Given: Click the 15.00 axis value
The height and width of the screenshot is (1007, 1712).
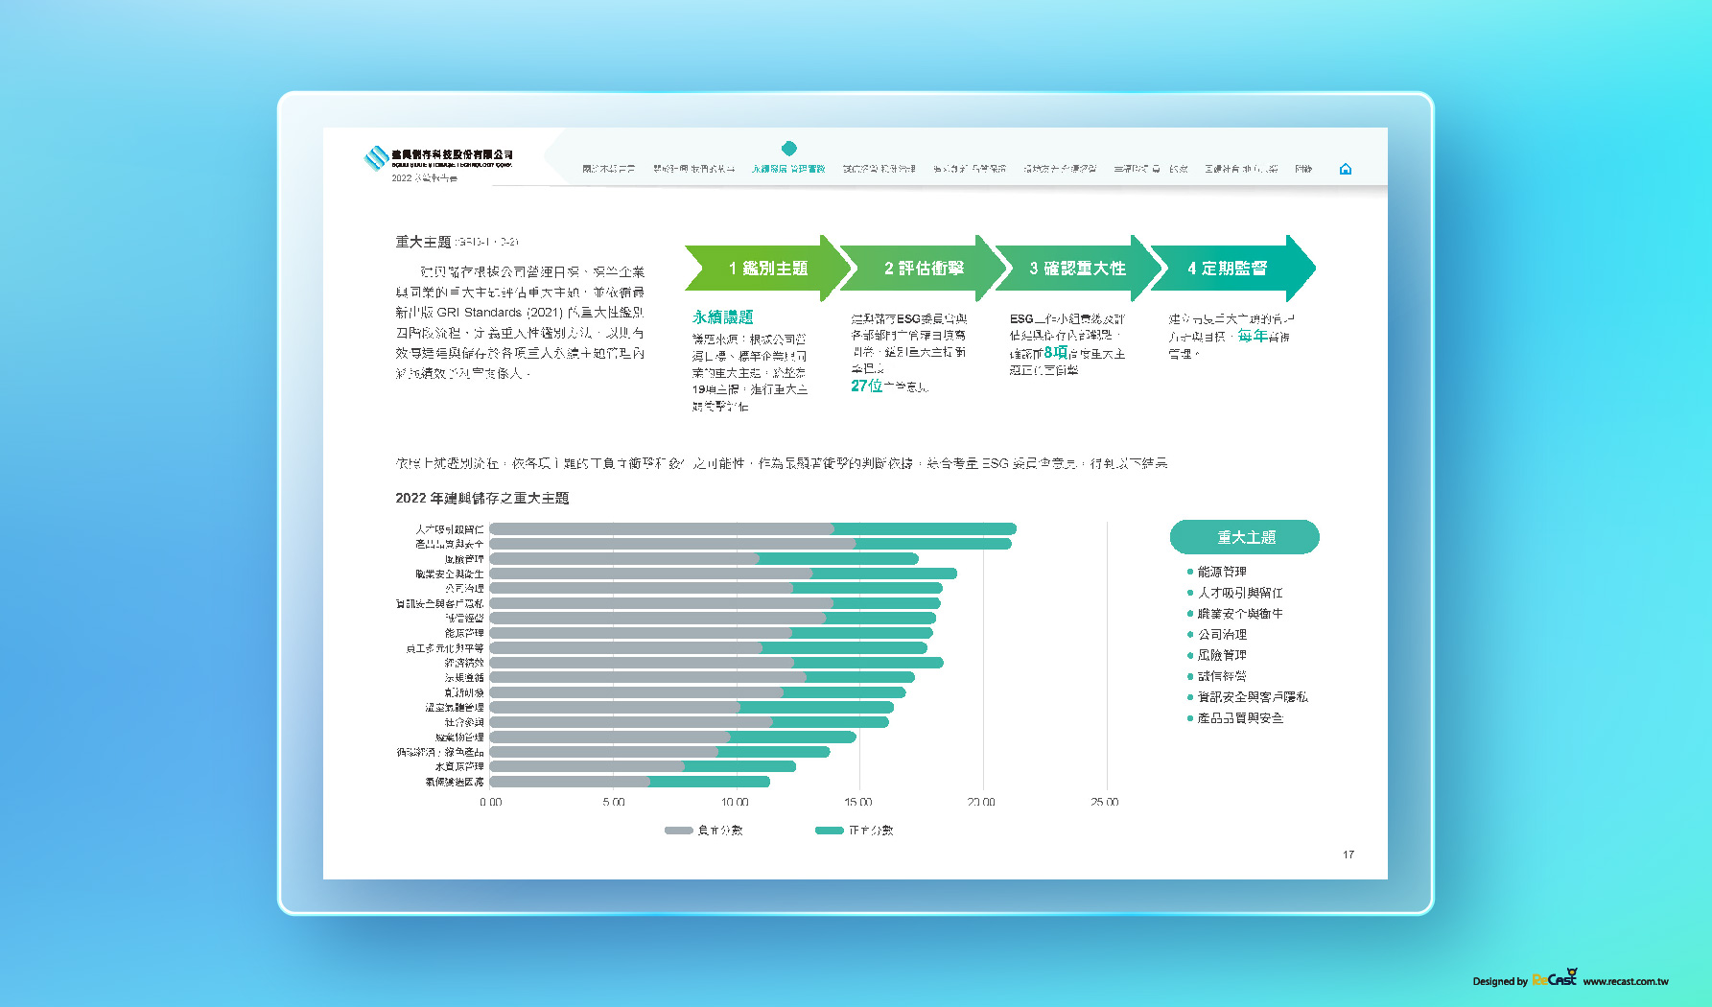Looking at the screenshot, I should (858, 802).
